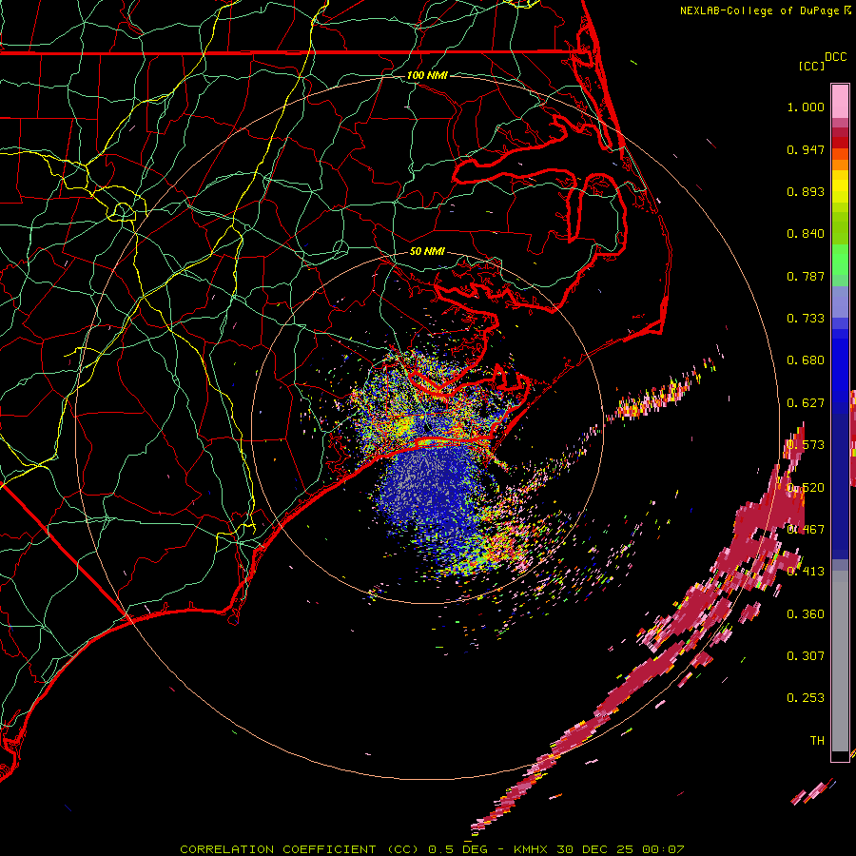Screen dimensions: 856x856
Task: Select the 0.947 legend value
Action: [806, 149]
